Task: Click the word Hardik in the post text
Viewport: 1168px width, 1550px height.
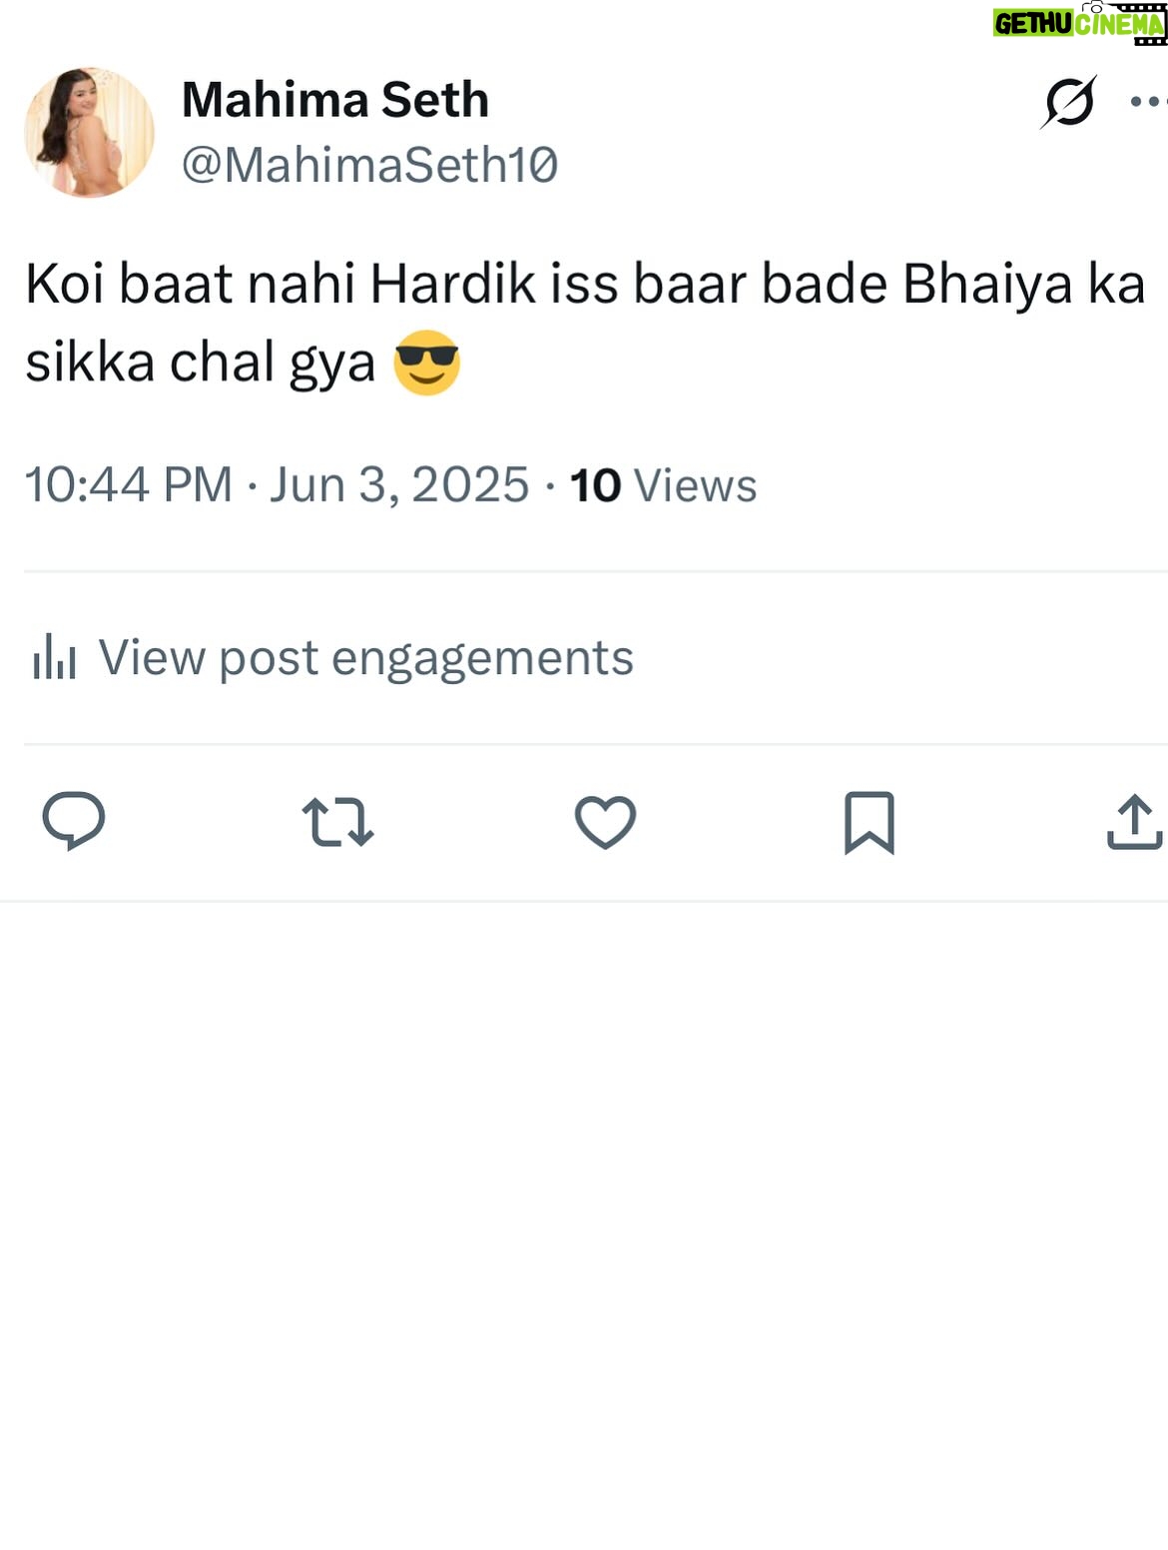Action: (454, 284)
